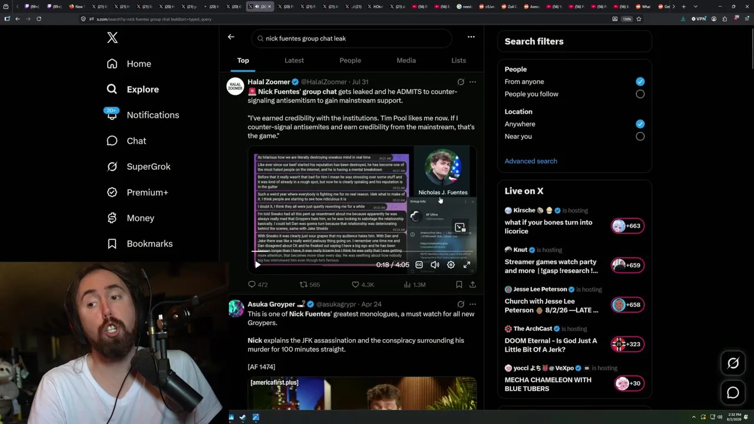754x424 pixels.
Task: Repost Halal Zoomer's post
Action: (309, 284)
